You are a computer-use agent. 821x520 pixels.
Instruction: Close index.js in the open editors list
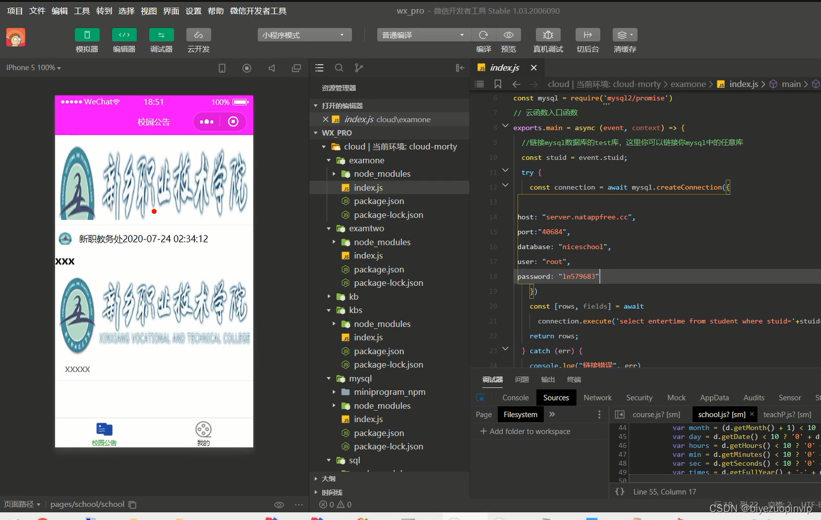[325, 119]
